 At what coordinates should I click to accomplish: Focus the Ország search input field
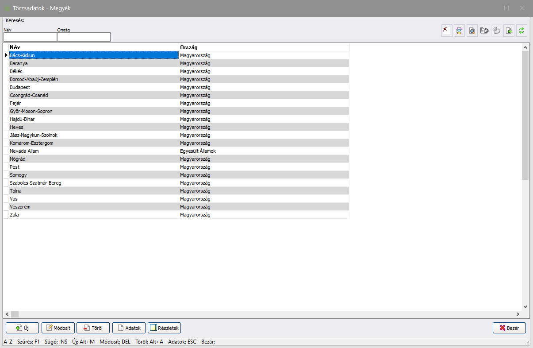(x=84, y=37)
